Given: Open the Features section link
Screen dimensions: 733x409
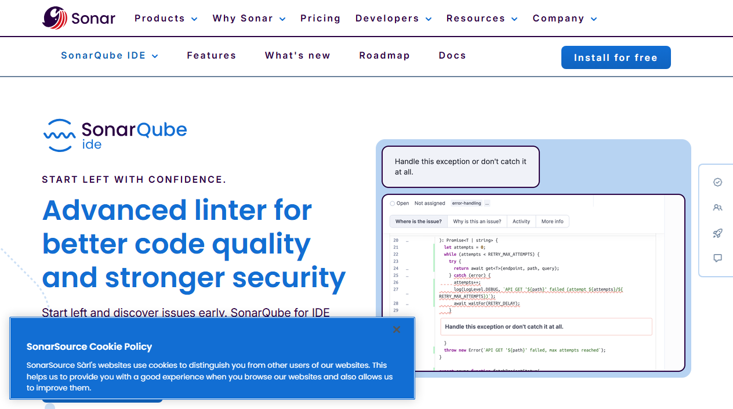Looking at the screenshot, I should (212, 56).
